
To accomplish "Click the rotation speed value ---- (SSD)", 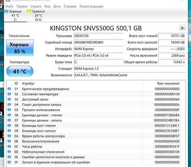I will (172, 49).
